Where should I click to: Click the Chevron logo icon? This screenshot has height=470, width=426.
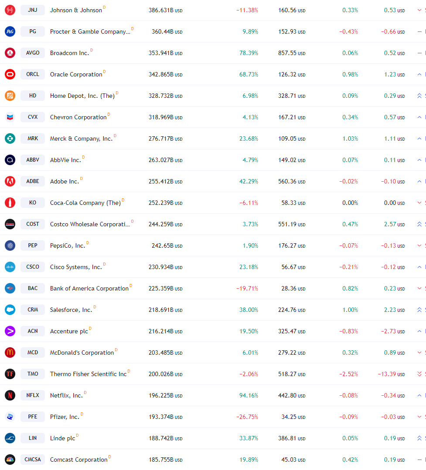click(x=10, y=117)
